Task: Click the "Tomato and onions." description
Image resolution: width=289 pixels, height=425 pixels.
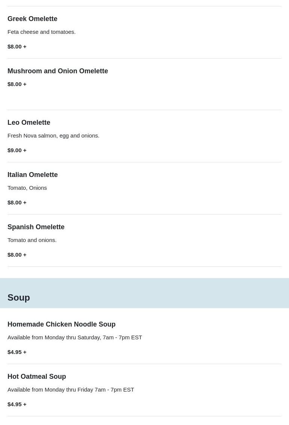Action: pos(32,240)
